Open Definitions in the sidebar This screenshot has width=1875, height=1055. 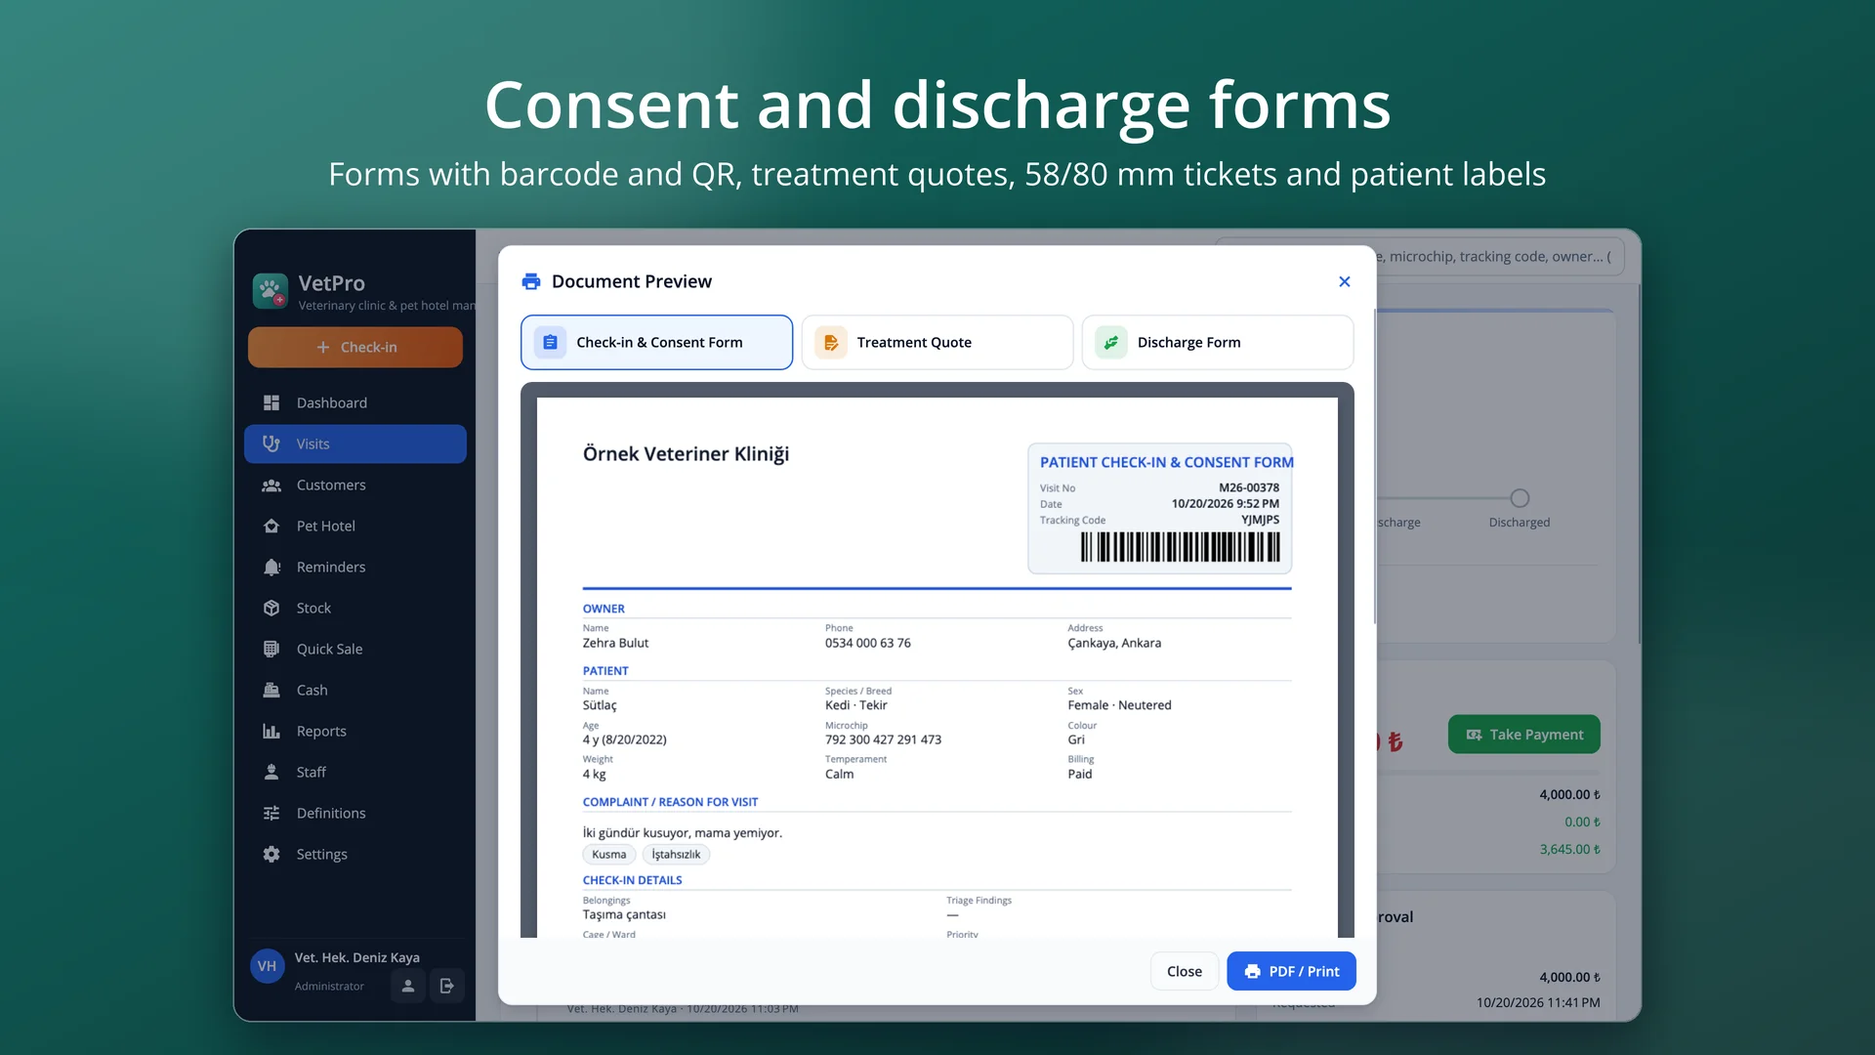(x=355, y=813)
